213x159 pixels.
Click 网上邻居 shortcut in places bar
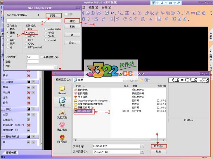62,139
